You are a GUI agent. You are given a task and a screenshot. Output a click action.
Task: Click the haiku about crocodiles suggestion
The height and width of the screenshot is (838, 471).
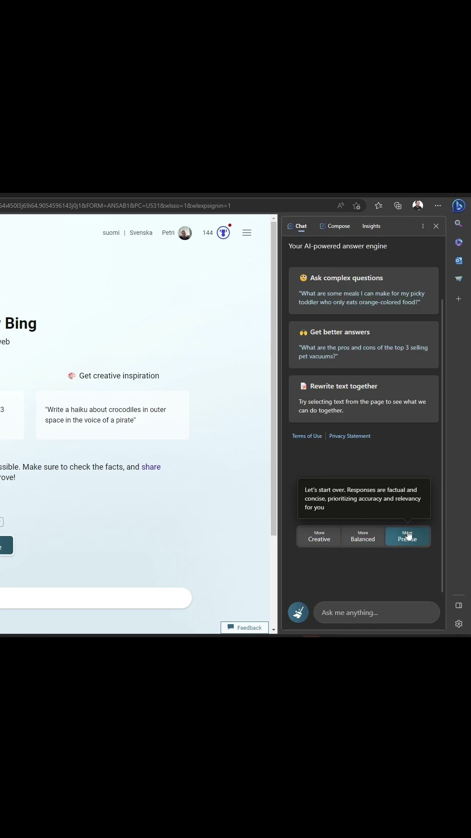[113, 415]
